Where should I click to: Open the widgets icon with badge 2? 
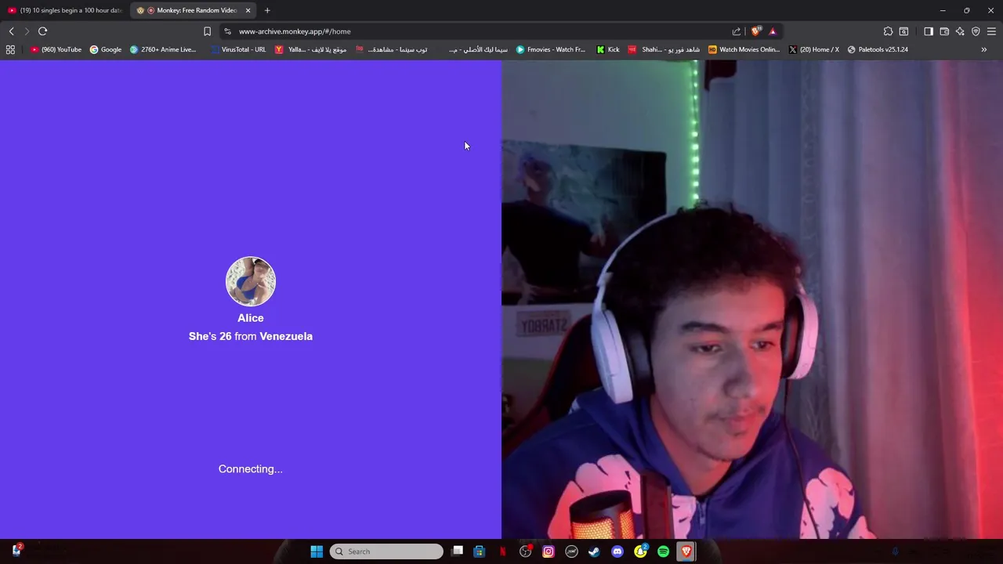pyautogui.click(x=16, y=551)
